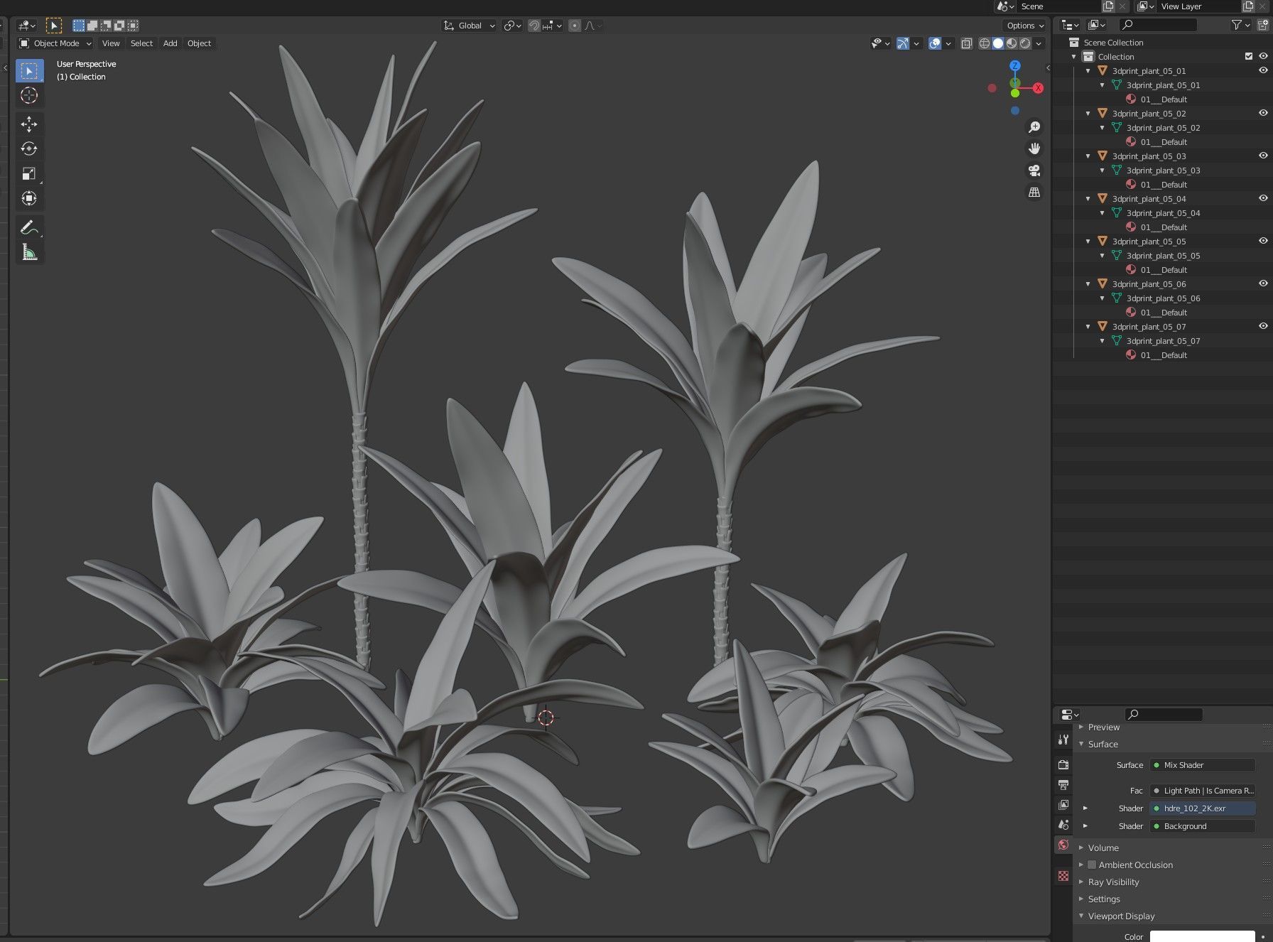Open the Options dropdown
Viewport: 1273px width, 942px height.
point(1025,26)
